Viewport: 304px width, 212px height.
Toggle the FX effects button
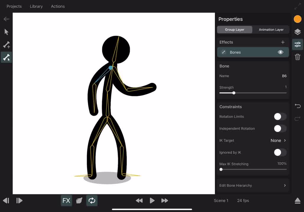66,201
